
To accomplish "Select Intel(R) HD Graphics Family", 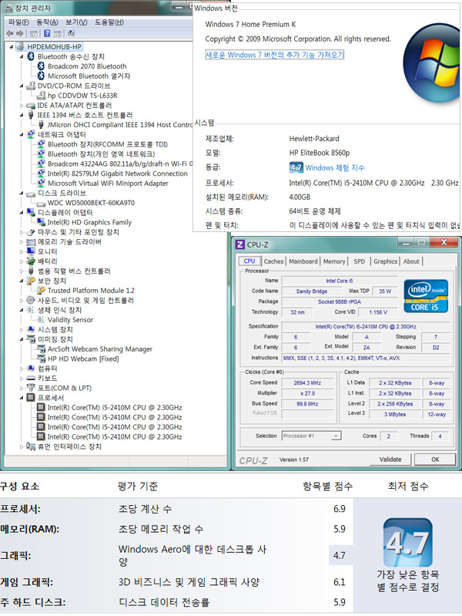I will click(89, 222).
